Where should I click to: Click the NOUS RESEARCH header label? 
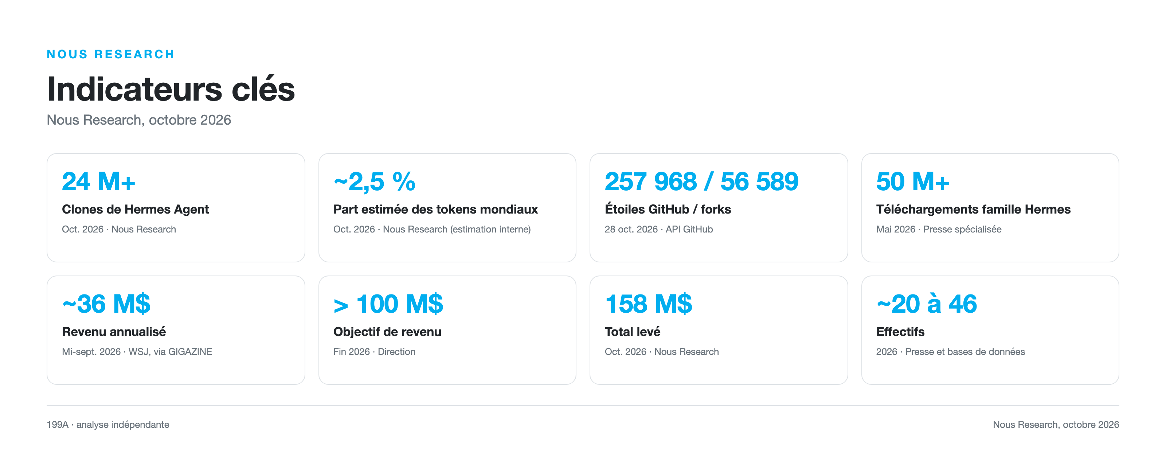tap(110, 54)
